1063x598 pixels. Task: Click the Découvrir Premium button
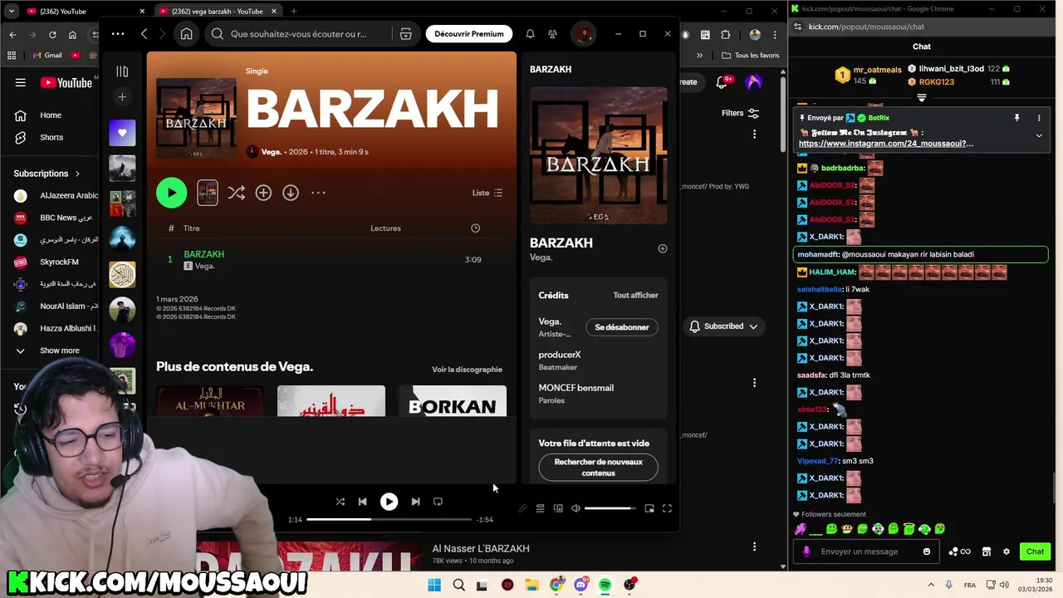469,34
